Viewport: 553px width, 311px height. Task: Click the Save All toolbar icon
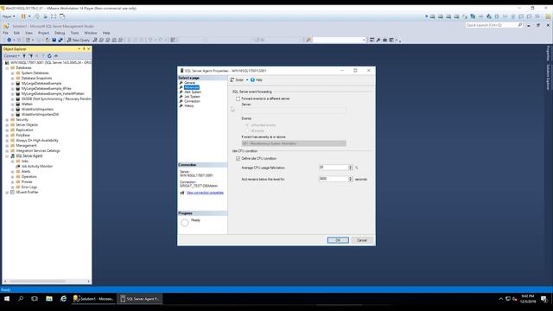[60, 40]
